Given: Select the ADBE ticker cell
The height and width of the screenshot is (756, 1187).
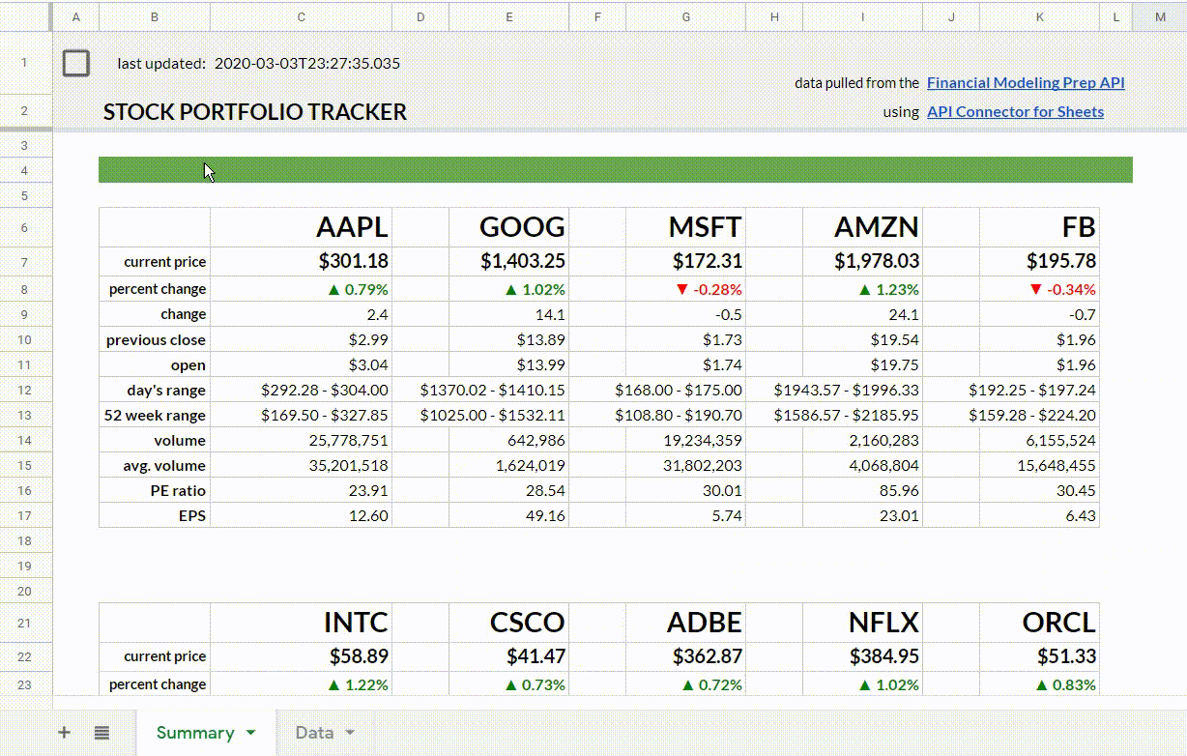Looking at the screenshot, I should pos(685,622).
